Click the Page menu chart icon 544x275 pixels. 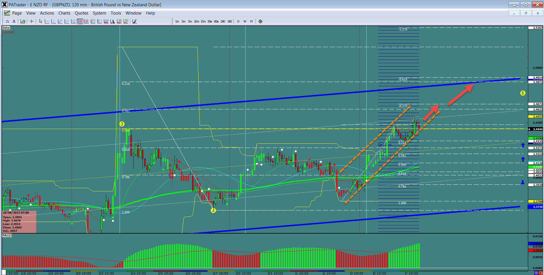click(7, 13)
